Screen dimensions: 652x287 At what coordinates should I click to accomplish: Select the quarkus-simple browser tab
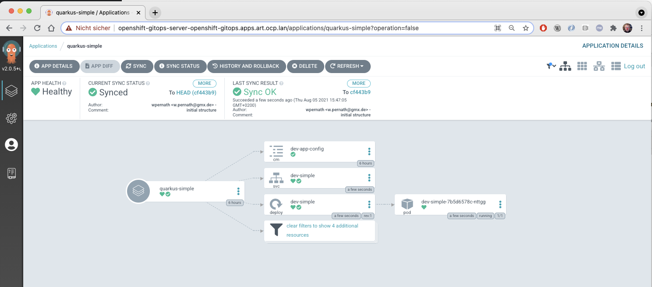tap(92, 13)
